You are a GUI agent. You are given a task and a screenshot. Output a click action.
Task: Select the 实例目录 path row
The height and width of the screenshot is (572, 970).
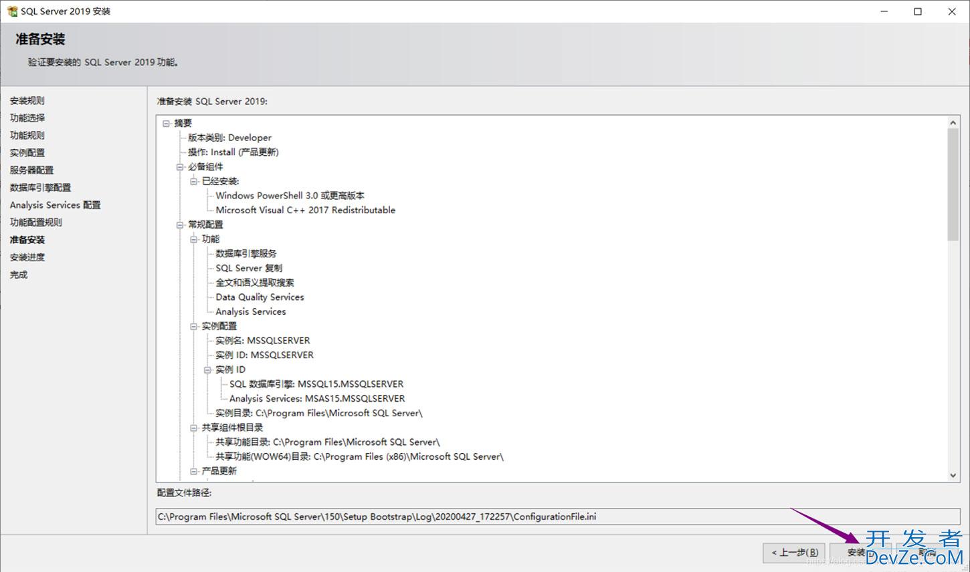319,413
